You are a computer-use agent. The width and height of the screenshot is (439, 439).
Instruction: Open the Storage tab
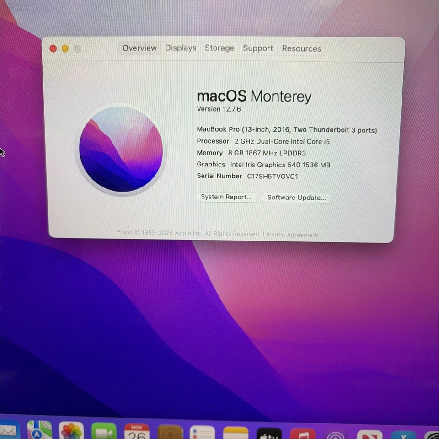[x=219, y=48]
